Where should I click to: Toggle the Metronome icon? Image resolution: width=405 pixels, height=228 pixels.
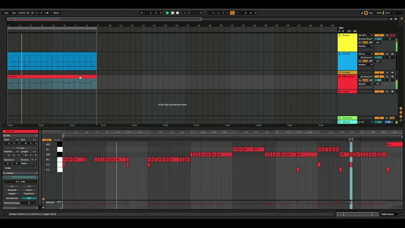tap(47, 13)
